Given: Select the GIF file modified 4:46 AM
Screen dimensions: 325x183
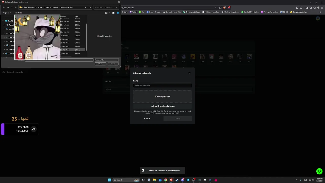Looking at the screenshot, I should click(73, 28).
